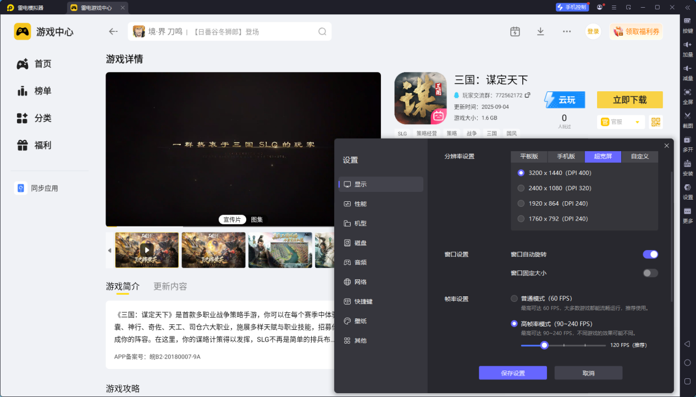Viewport: 696px width, 397px height.
Task: Click the copy icon next to player group number
Action: click(527, 95)
